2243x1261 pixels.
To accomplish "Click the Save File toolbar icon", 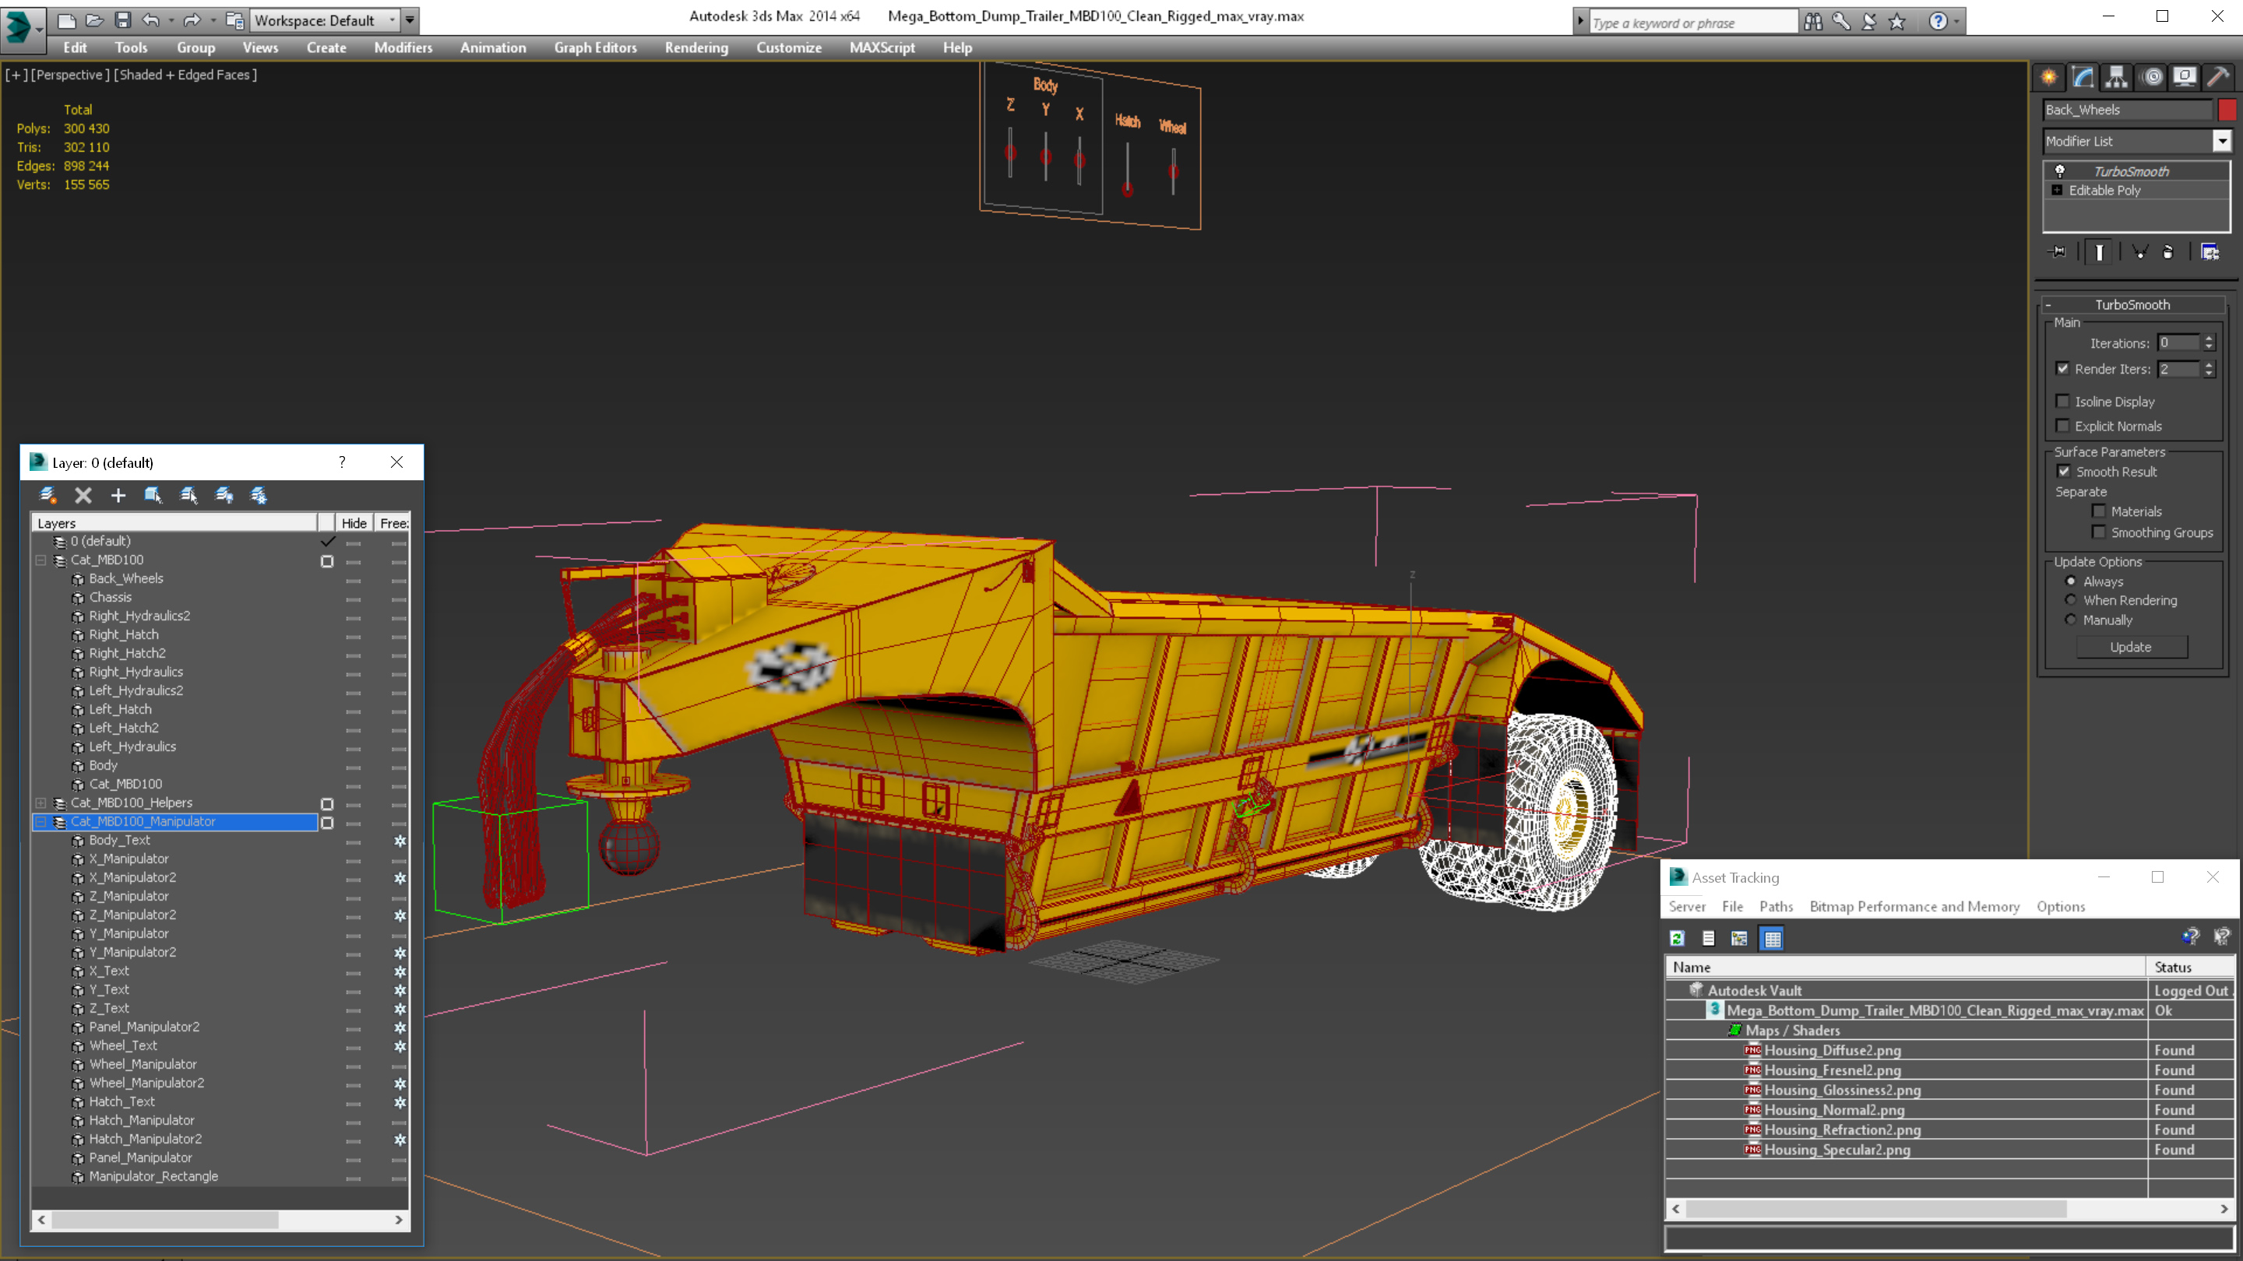I will [x=123, y=20].
